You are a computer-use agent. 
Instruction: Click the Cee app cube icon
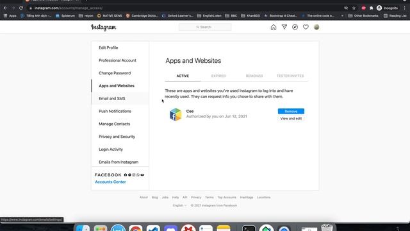click(176, 114)
